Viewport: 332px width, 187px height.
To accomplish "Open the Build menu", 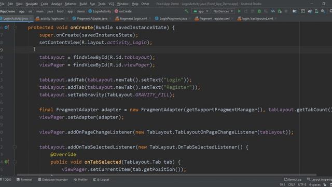I will [x=83, y=4].
